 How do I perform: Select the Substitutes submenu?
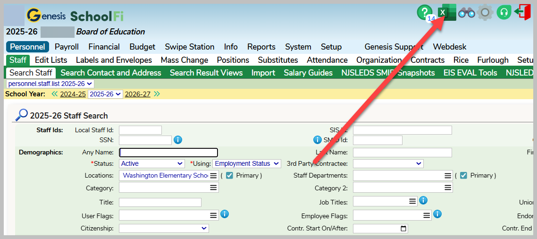coord(278,60)
